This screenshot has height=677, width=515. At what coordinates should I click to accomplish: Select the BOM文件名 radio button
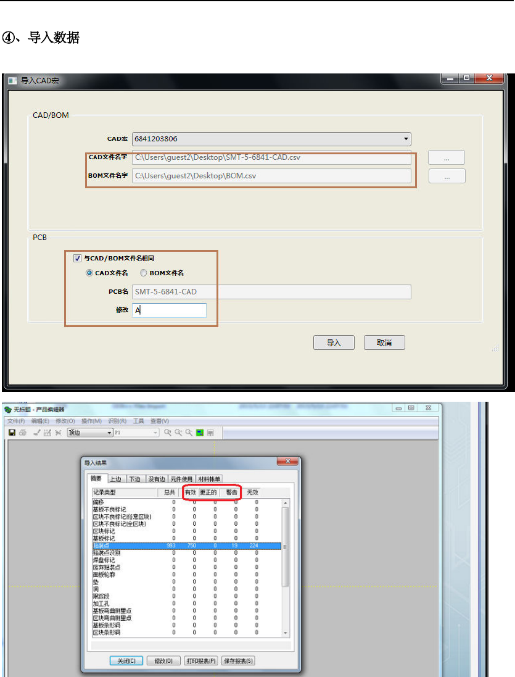(x=144, y=273)
